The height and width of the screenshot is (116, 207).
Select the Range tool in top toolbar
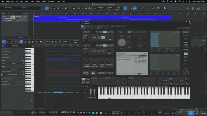pos(51,8)
